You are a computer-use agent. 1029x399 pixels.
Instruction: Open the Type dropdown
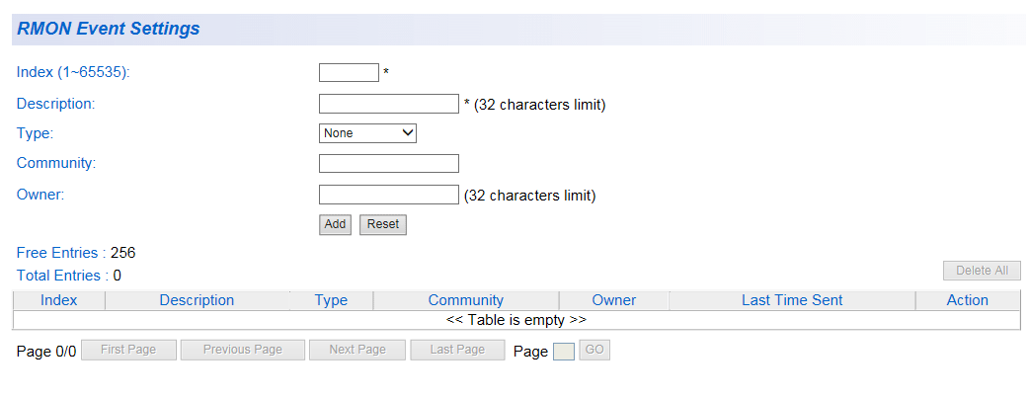click(x=367, y=133)
